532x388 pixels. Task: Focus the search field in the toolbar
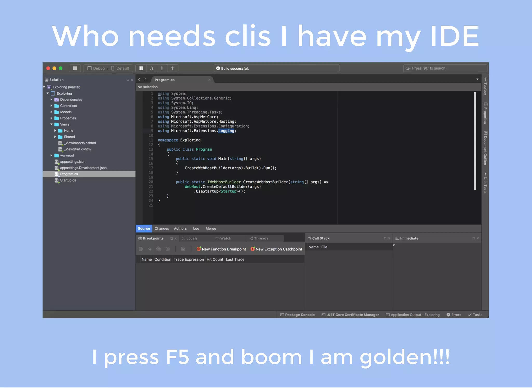coord(445,68)
